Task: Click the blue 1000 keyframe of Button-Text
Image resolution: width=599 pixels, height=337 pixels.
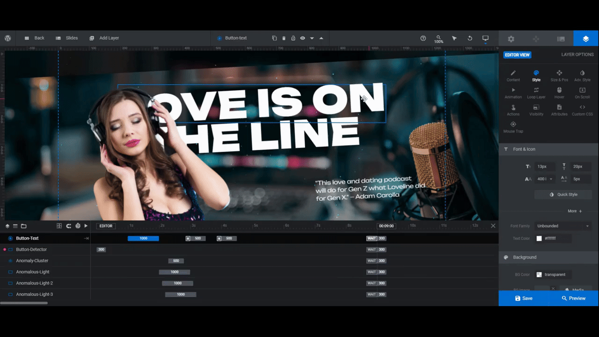Action: [x=143, y=238]
